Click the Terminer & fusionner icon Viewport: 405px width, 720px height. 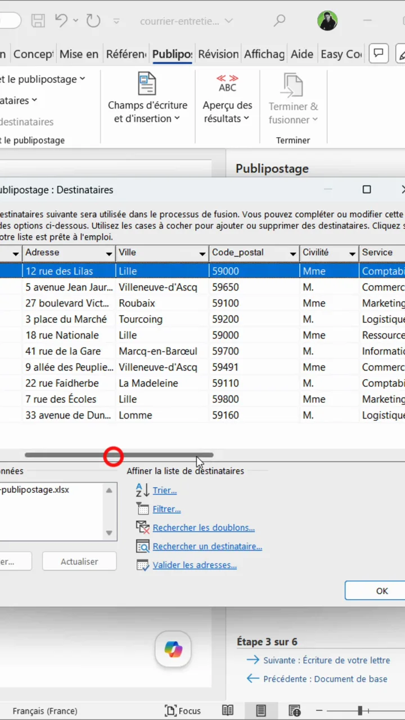[293, 84]
